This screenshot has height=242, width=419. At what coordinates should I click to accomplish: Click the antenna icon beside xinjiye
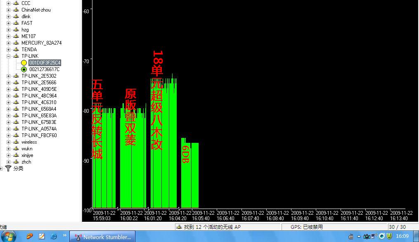pyautogui.click(x=16, y=155)
